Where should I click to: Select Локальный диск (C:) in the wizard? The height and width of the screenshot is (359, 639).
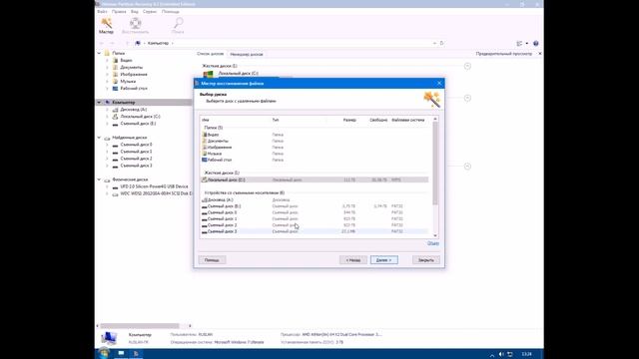[315, 179]
